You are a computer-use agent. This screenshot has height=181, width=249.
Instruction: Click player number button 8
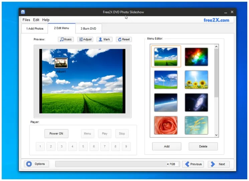(115, 146)
